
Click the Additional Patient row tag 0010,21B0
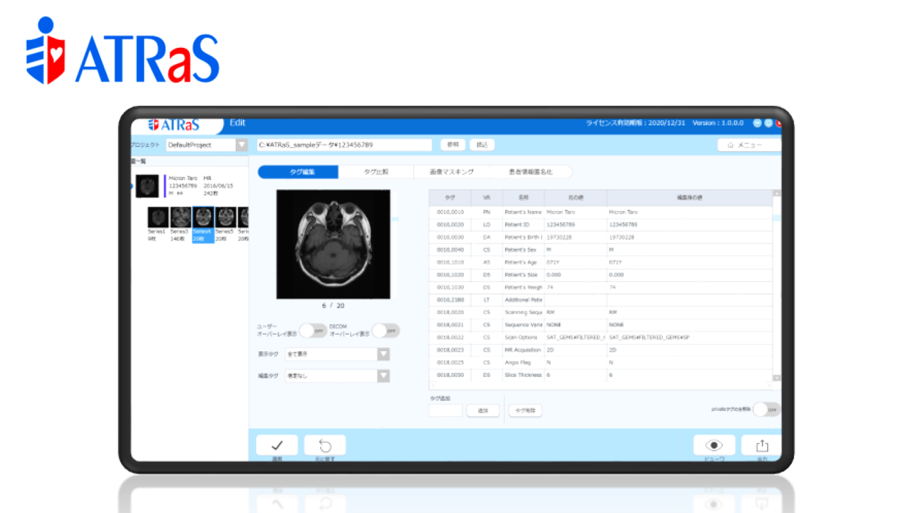click(x=450, y=300)
